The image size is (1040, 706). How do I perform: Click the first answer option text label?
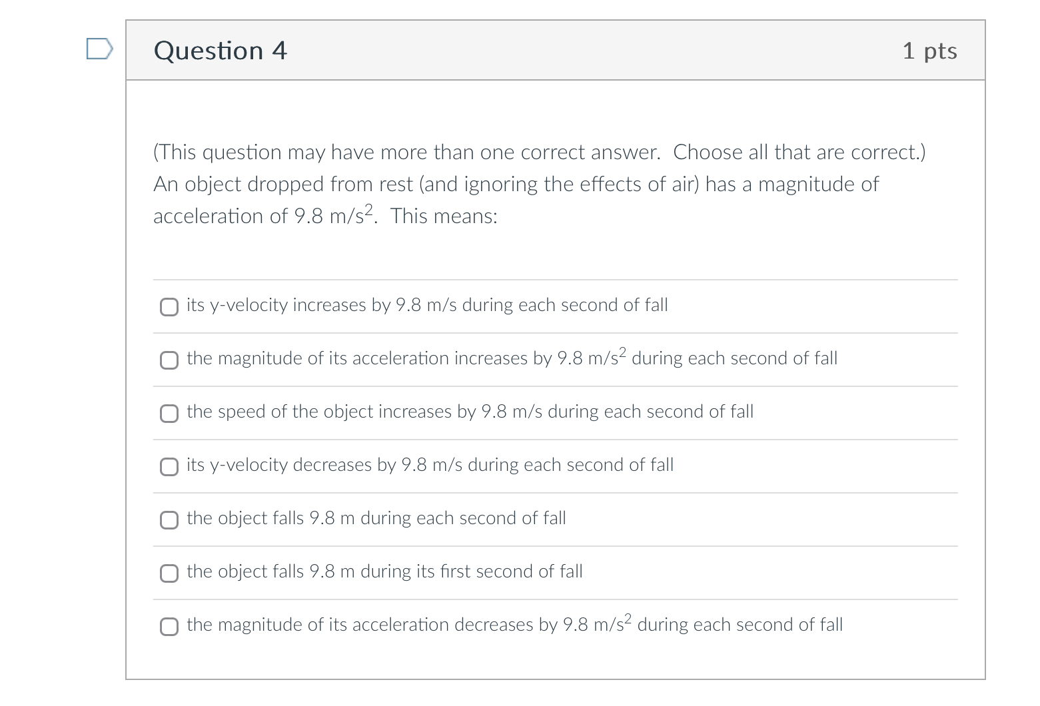426,305
